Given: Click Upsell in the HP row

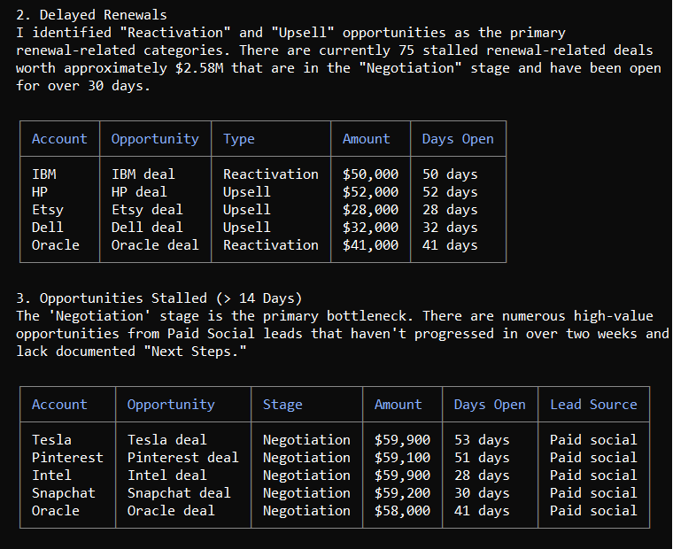Looking at the screenshot, I should click(x=247, y=192).
